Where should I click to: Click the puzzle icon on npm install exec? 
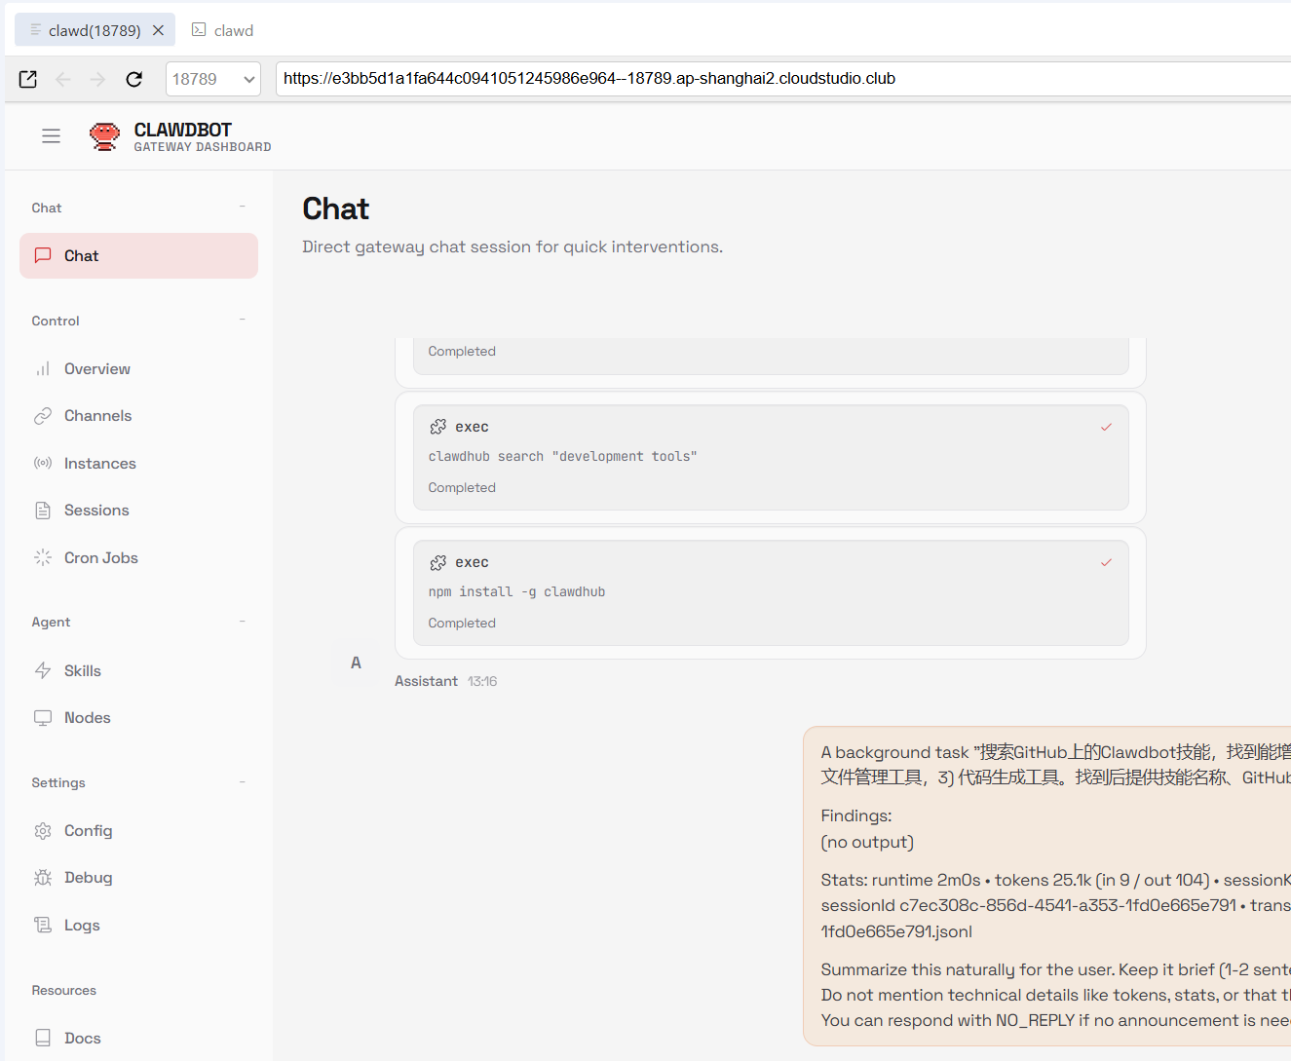click(x=438, y=562)
